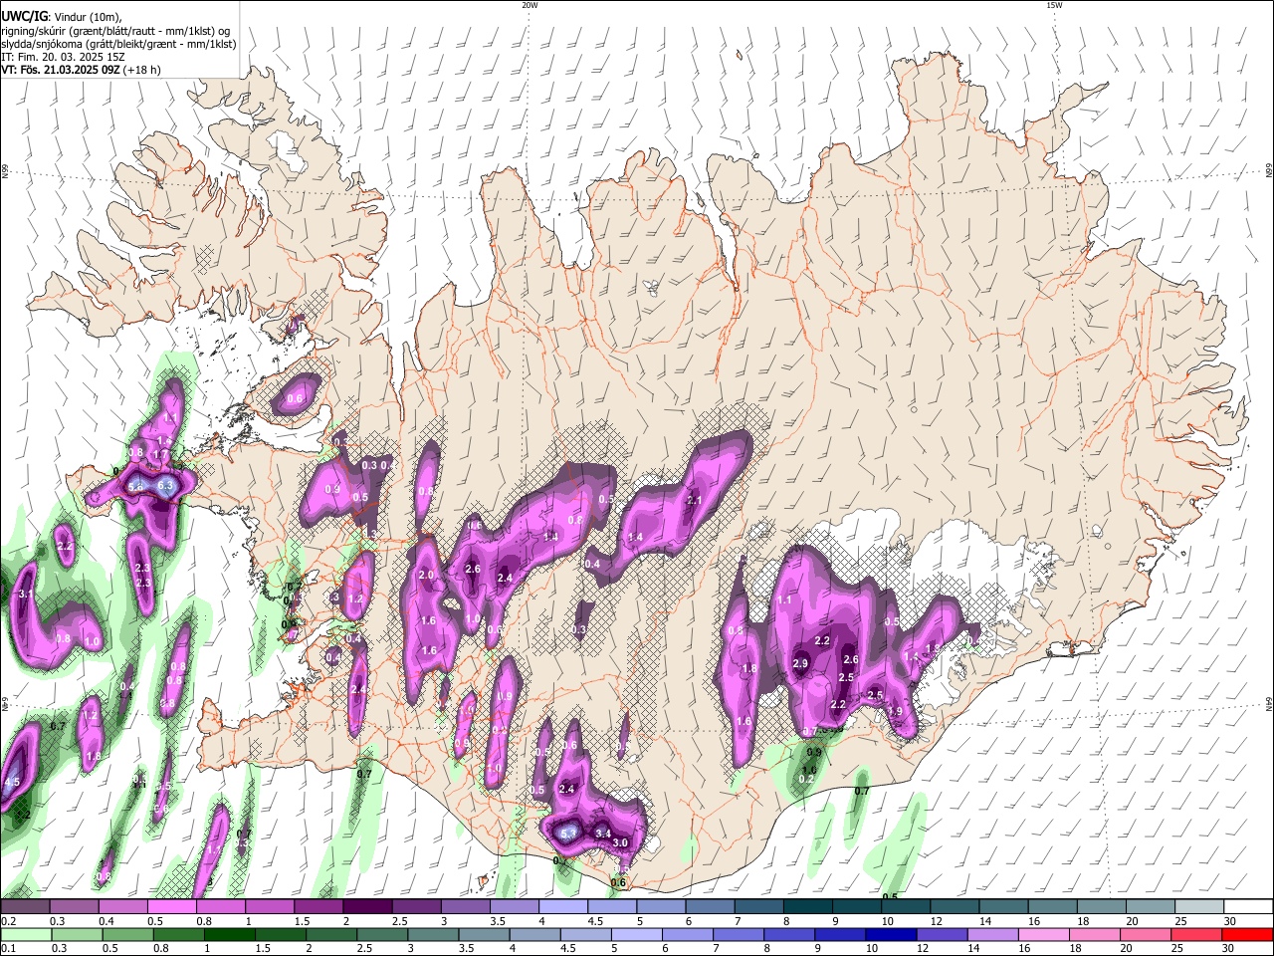This screenshot has width=1274, height=956.
Task: Click the UWC/IG title in the header
Action: 24,16
